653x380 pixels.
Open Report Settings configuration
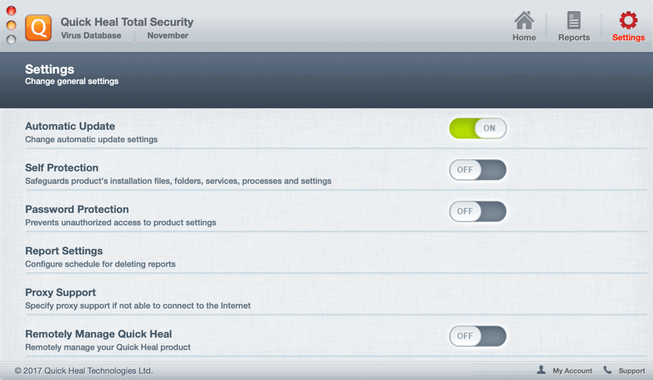[64, 251]
